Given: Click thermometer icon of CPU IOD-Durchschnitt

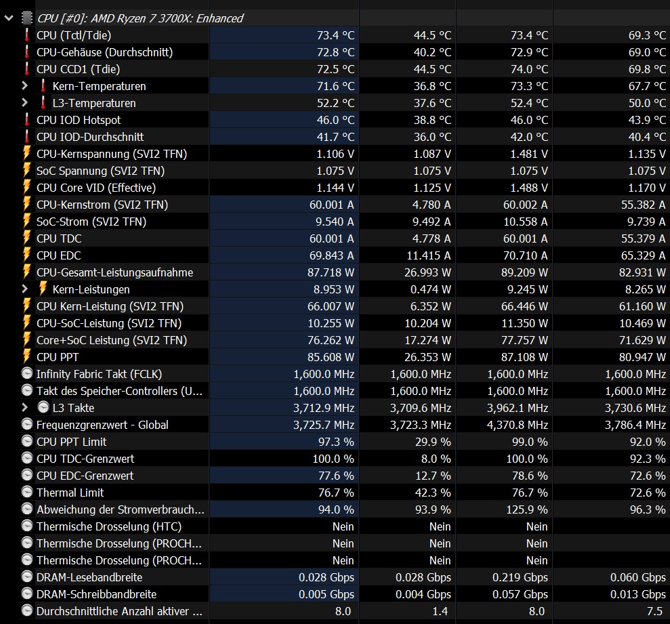Looking at the screenshot, I should [x=27, y=137].
